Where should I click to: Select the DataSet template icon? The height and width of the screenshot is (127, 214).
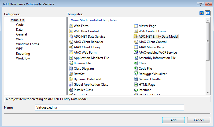coord(71,74)
